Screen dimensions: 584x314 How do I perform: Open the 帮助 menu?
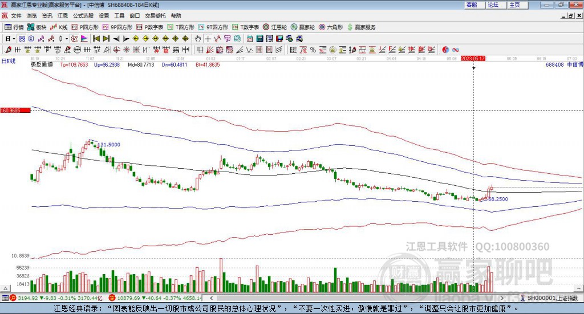pos(176,15)
